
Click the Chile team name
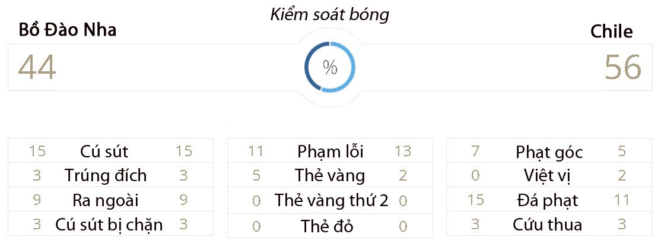pos(611,31)
